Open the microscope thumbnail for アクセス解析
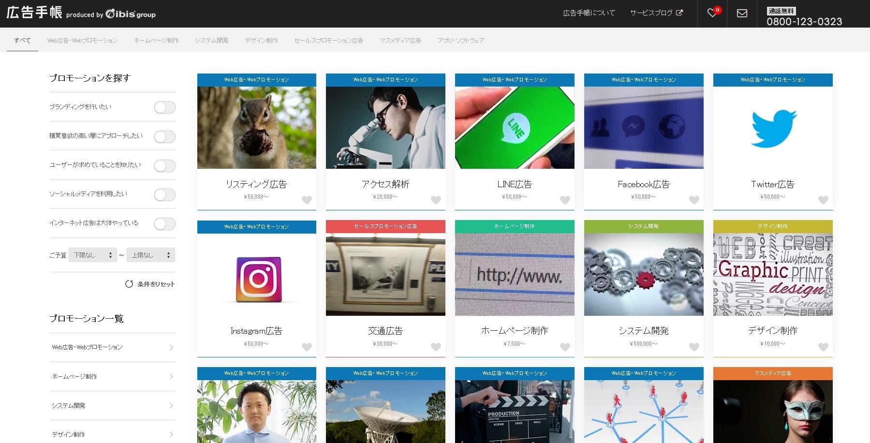This screenshot has width=870, height=443. coord(385,128)
